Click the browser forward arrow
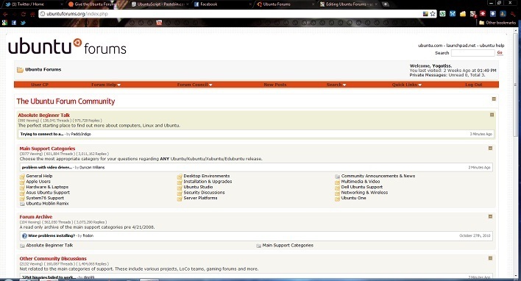 point(14,14)
